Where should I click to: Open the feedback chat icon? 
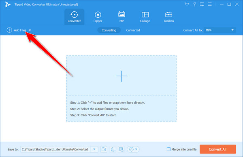pos(202,4)
